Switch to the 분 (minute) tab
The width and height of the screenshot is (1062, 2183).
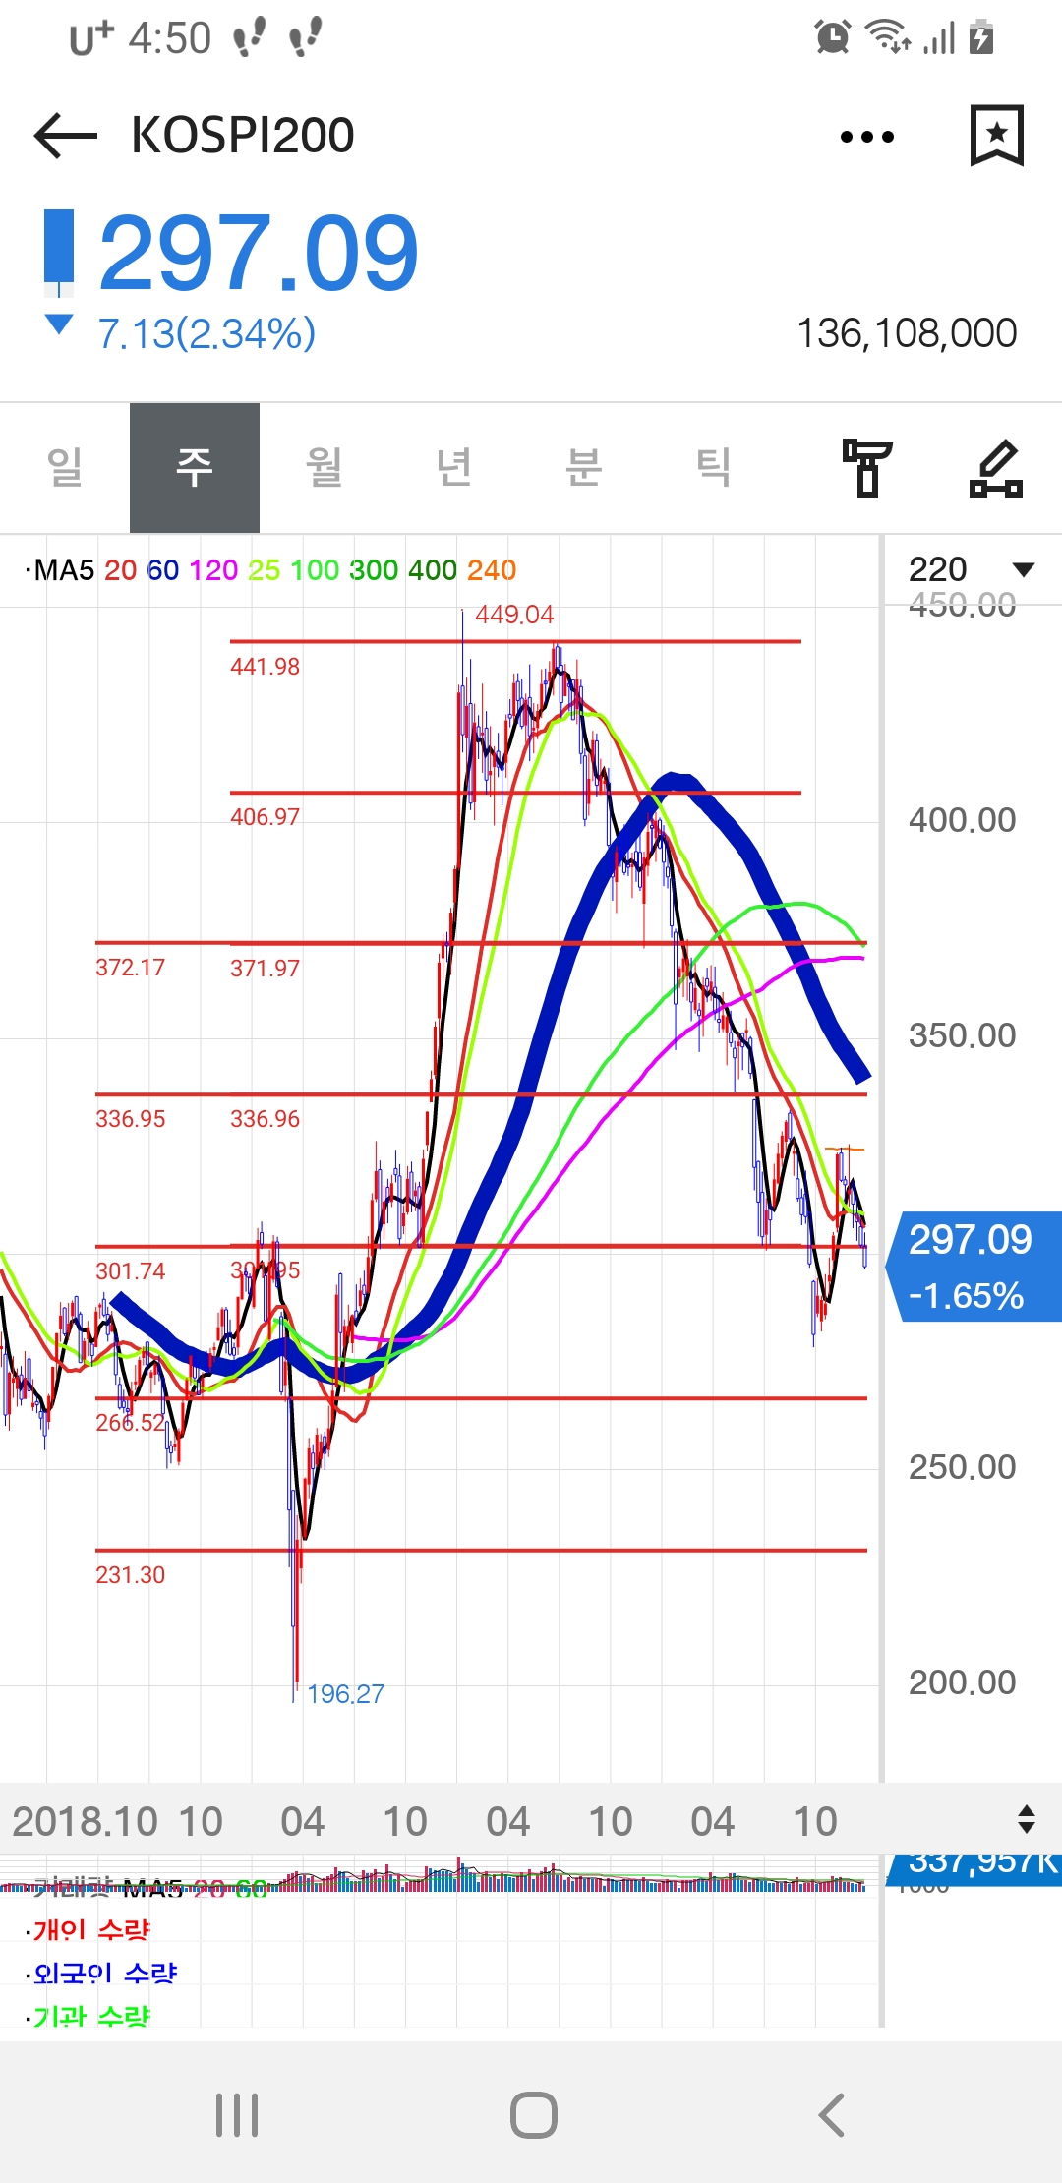584,468
